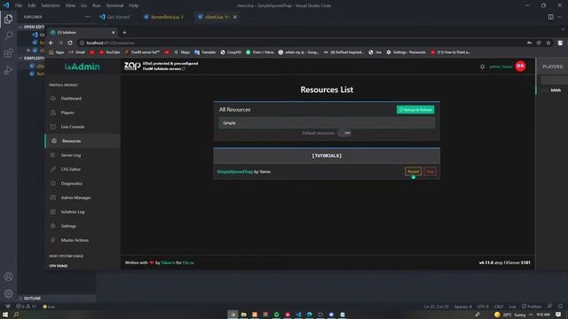This screenshot has height=319, width=568.
Task: Open the Tabarra link in footer
Action: coord(168,262)
